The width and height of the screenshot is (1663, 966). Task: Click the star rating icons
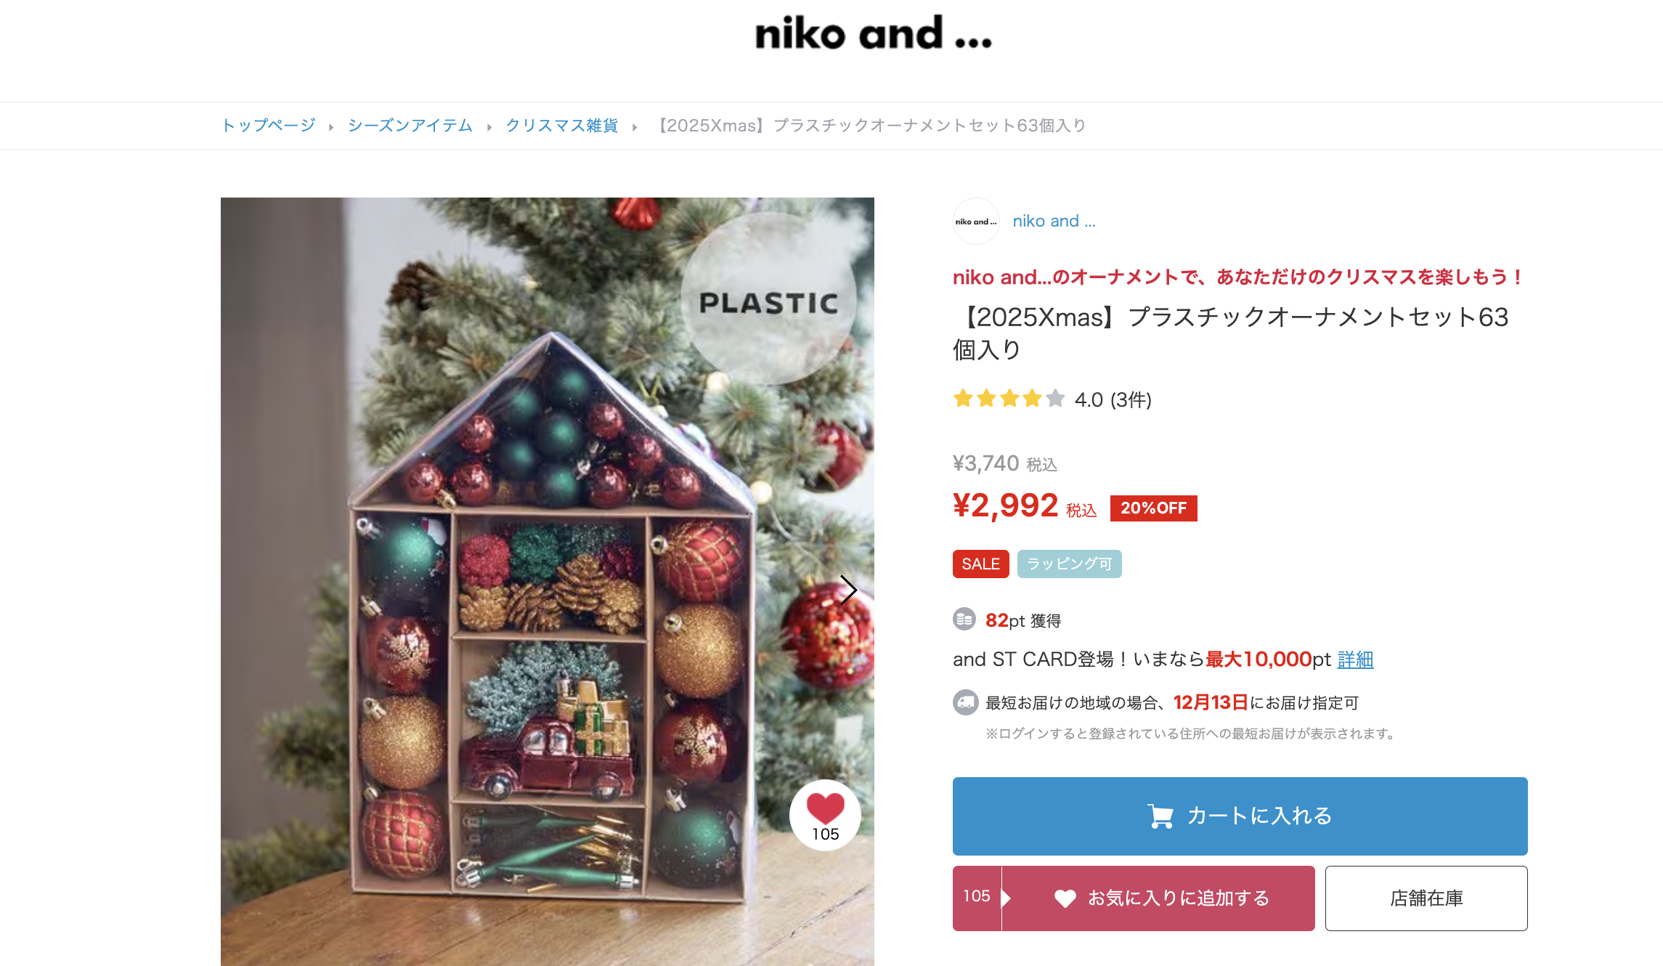click(x=1009, y=399)
